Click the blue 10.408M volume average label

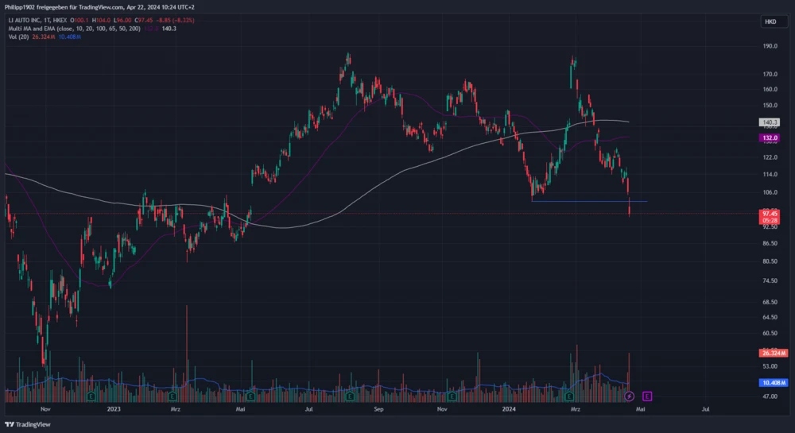[773, 382]
